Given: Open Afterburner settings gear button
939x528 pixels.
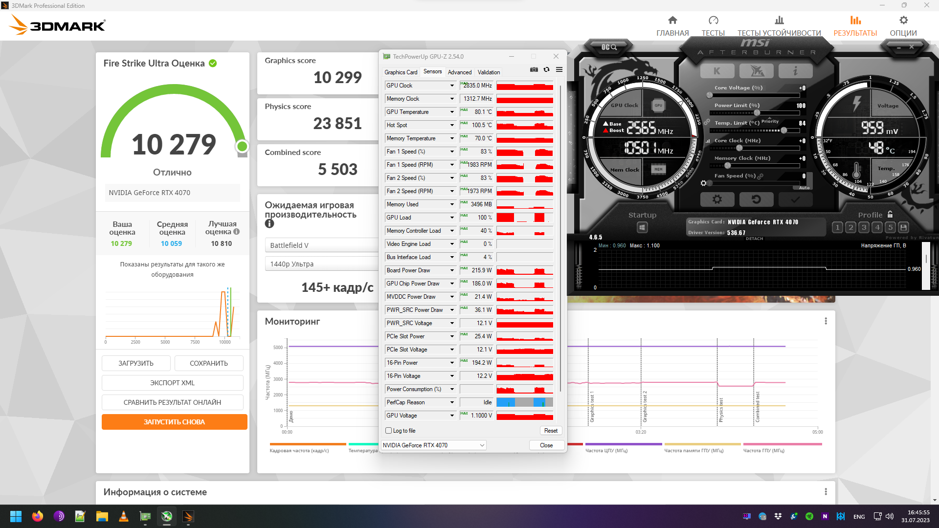Looking at the screenshot, I should pyautogui.click(x=717, y=199).
